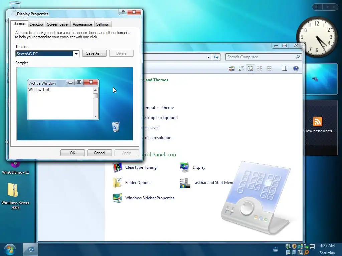This screenshot has width=342, height=256.
Task: Click the screen saver link
Action: tap(151, 128)
